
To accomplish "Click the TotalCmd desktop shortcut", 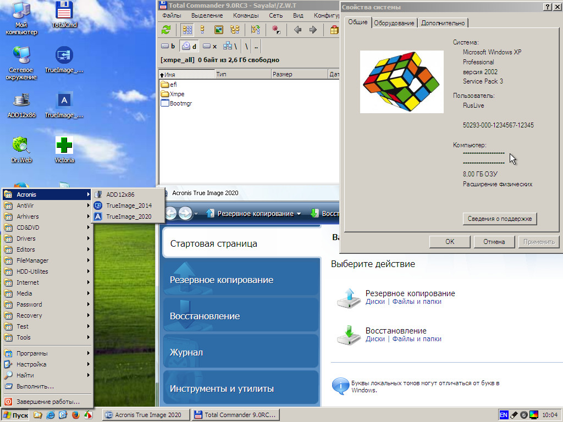I will 64,15.
